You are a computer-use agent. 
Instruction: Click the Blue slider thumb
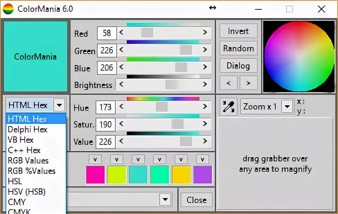click(x=181, y=67)
